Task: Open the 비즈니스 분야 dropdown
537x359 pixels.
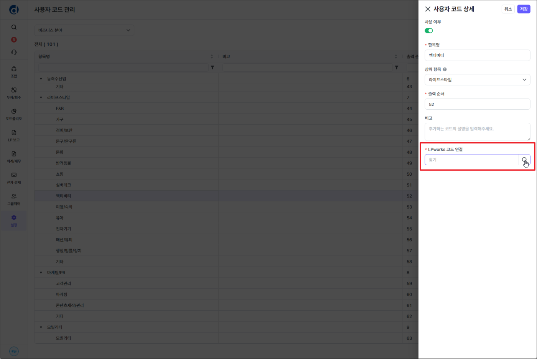Action: 84,30
